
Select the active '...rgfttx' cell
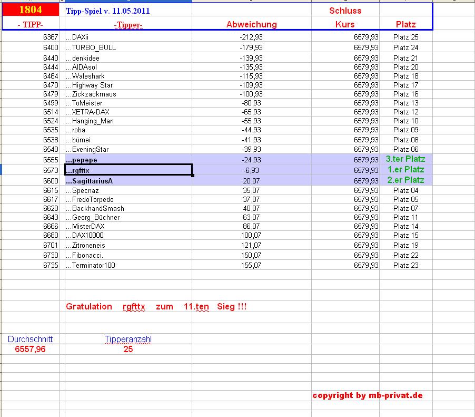pos(128,170)
